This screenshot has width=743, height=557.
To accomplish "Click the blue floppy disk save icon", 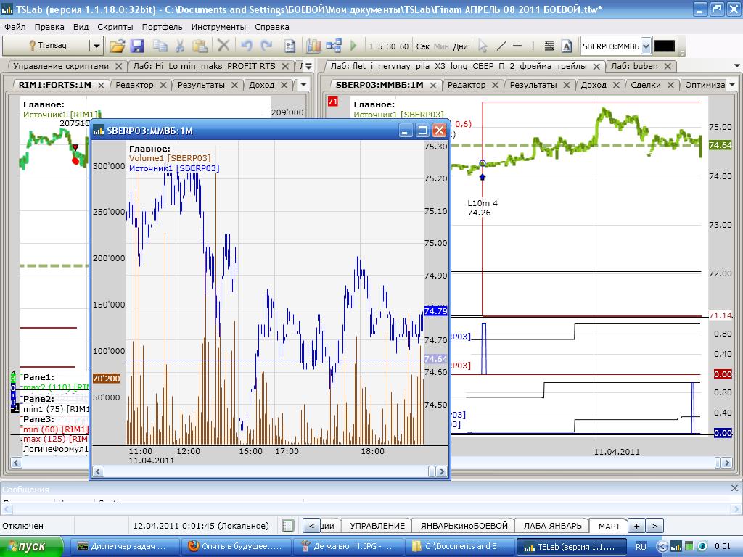I will (x=137, y=46).
